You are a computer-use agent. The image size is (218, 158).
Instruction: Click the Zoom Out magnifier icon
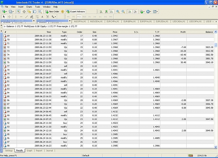point(123,12)
